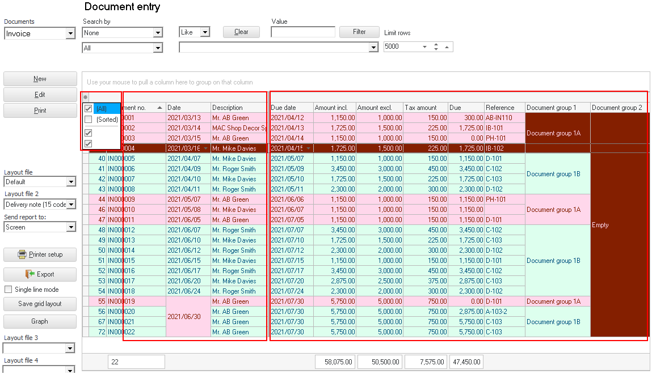This screenshot has height=374, width=652.
Task: Click into the Value search field
Action: (302, 32)
